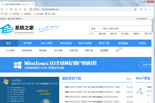The height and width of the screenshot is (103, 155).
Task: Open the 安卓下载 link
Action: [74, 50]
